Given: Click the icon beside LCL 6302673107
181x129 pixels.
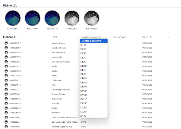Looking at the screenshot, I should 6,43.
